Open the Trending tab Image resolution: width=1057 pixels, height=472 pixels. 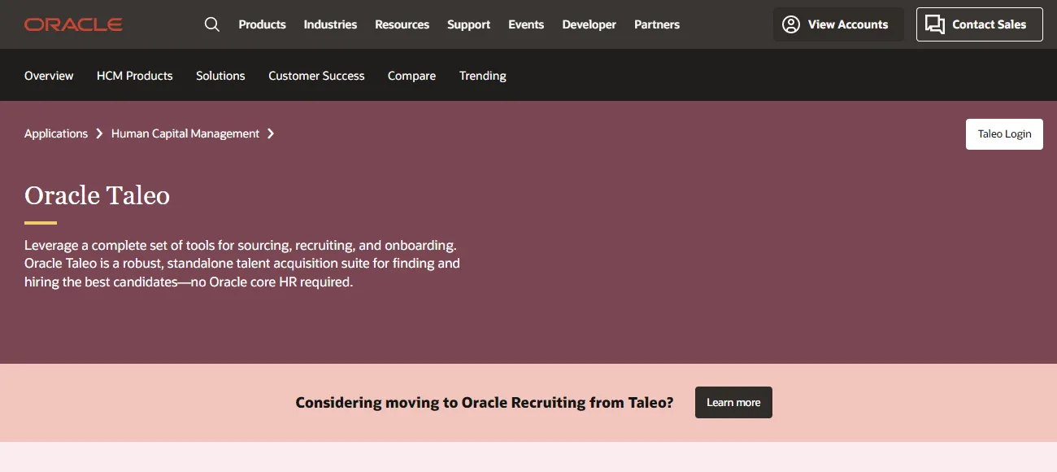coord(483,76)
